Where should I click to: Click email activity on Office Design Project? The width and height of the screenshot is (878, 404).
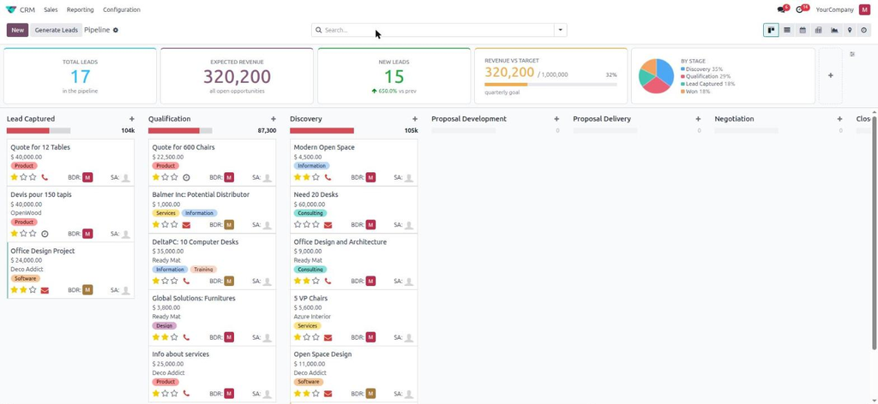point(45,290)
